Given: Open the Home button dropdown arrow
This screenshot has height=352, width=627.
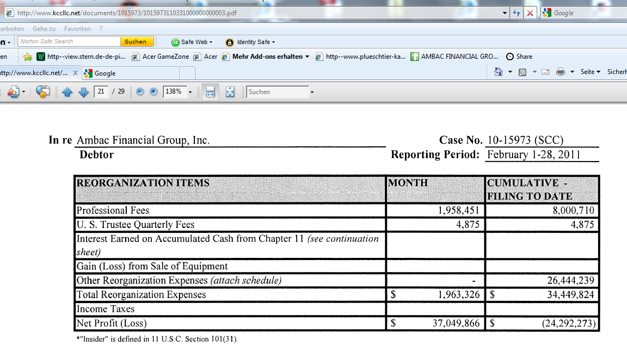Looking at the screenshot, I should click(510, 72).
